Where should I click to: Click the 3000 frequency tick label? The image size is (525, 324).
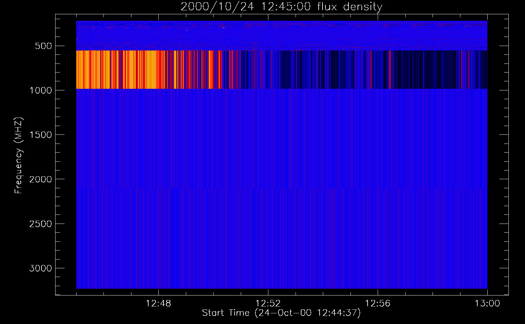41,268
